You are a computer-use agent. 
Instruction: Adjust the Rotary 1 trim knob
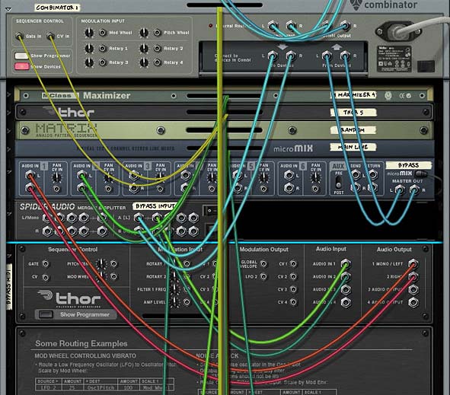point(89,48)
